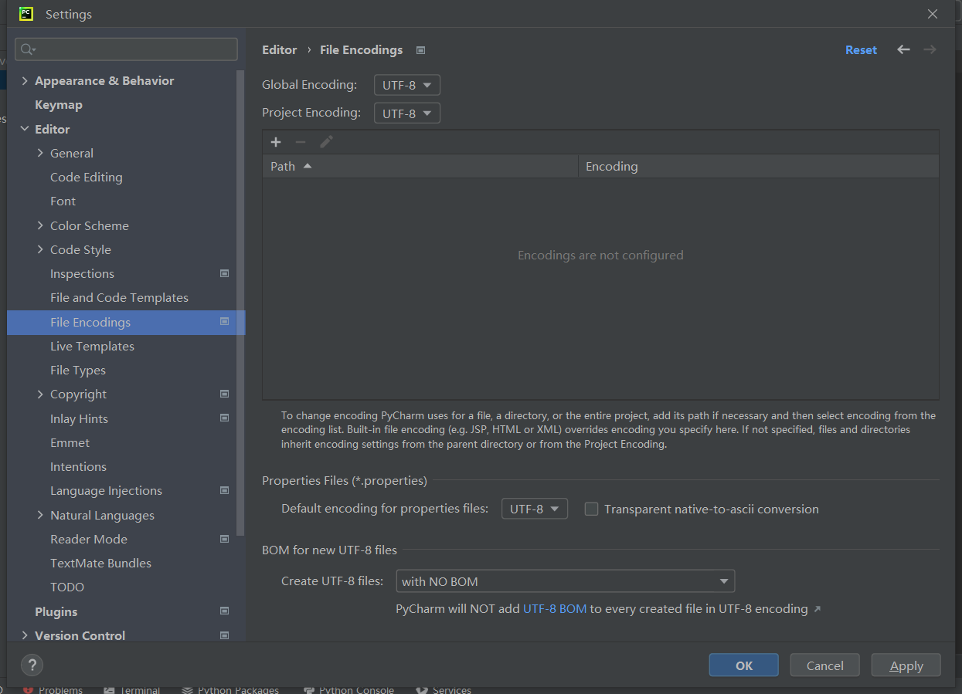This screenshot has height=694, width=962.
Task: Click project icon beside Version Control row
Action: [224, 635]
